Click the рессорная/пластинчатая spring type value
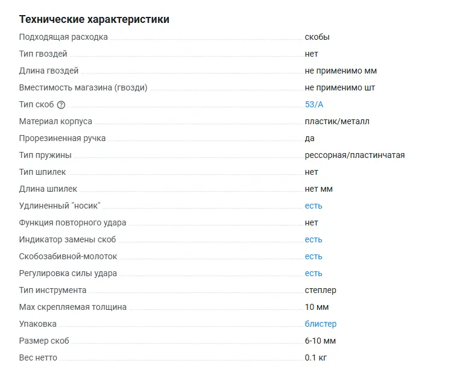 pyautogui.click(x=355, y=155)
